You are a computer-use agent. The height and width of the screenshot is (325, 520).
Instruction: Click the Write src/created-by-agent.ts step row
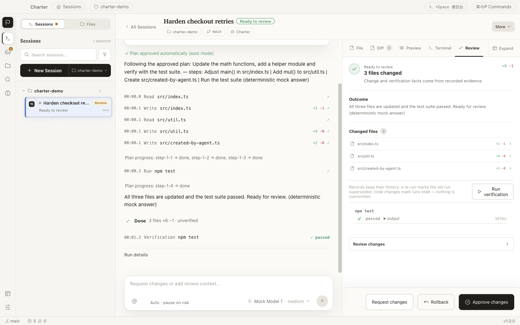227,143
